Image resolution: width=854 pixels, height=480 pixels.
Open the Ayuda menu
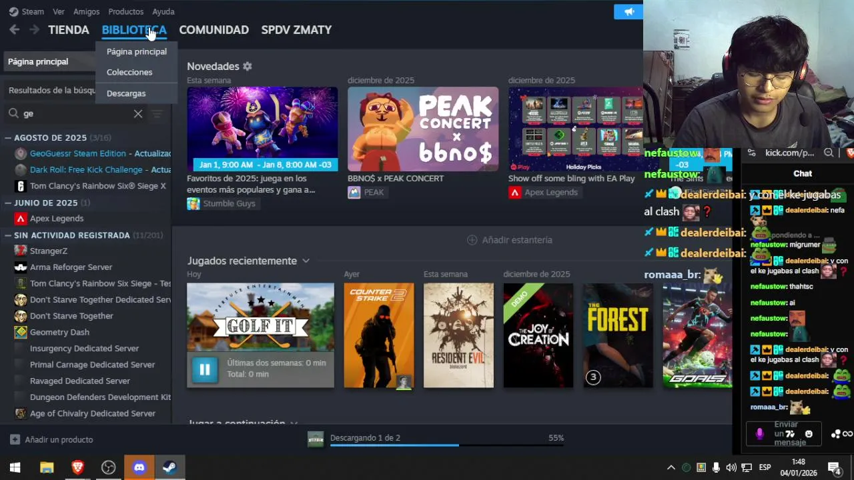(x=163, y=11)
